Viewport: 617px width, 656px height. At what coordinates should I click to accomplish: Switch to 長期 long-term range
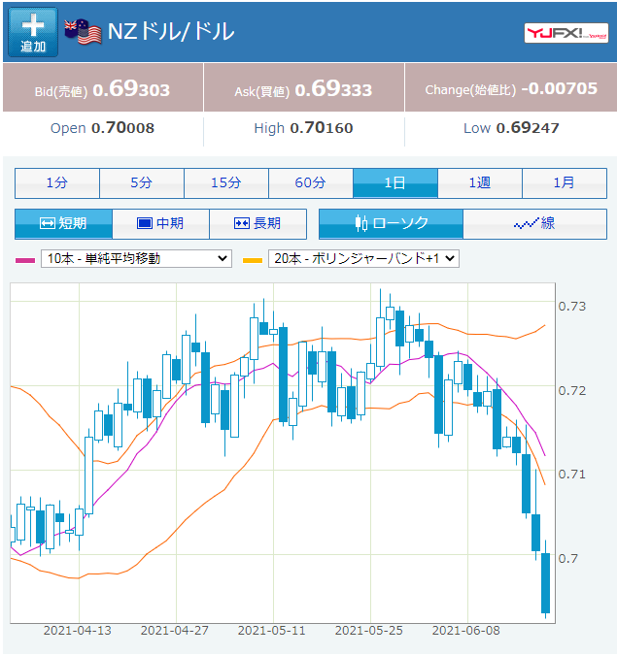pyautogui.click(x=258, y=224)
